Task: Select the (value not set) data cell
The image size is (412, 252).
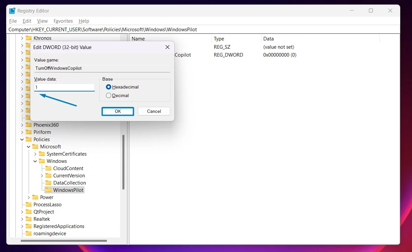Action: point(279,47)
